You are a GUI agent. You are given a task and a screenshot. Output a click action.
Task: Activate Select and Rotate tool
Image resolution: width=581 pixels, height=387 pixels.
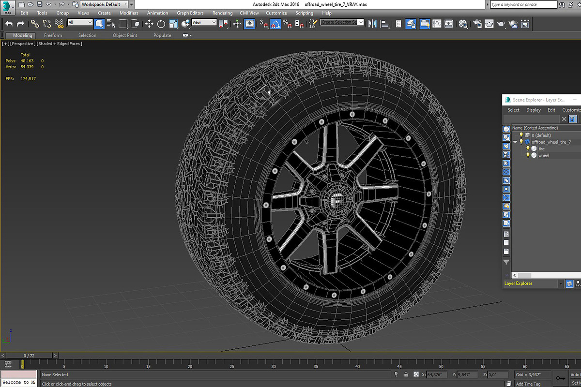pos(161,23)
